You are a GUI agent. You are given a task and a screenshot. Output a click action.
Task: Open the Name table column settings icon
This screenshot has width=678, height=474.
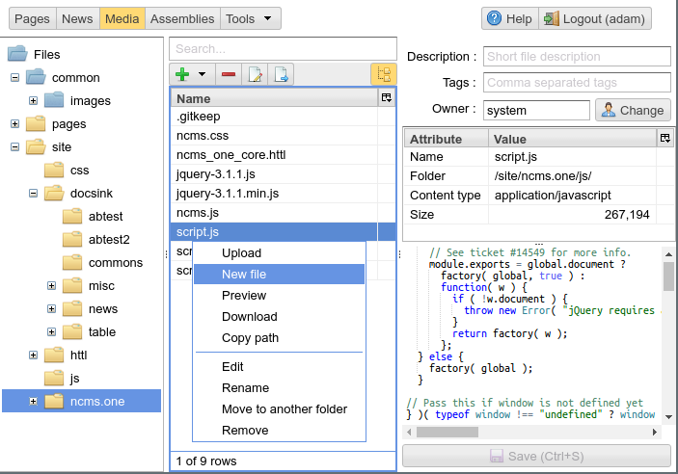[x=387, y=98]
